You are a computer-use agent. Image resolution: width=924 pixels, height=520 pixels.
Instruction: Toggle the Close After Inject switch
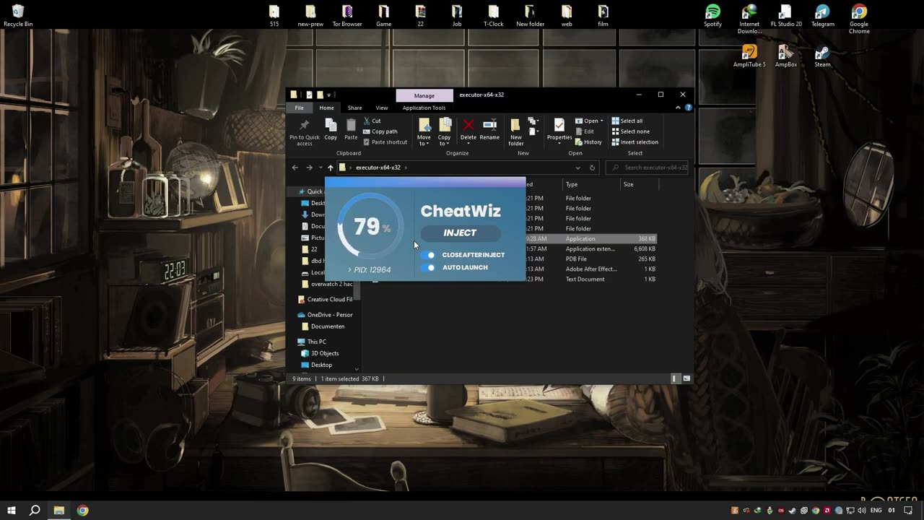429,255
